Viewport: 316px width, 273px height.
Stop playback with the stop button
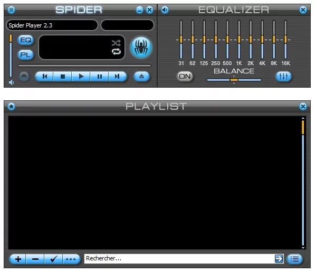(63, 77)
